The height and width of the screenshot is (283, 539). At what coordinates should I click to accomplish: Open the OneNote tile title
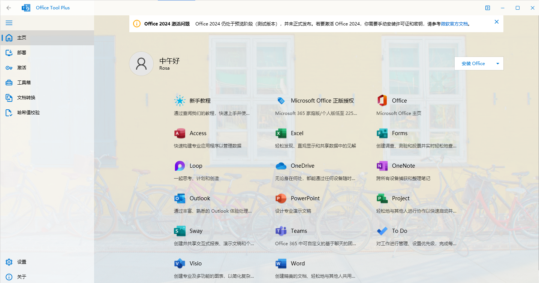tap(404, 166)
